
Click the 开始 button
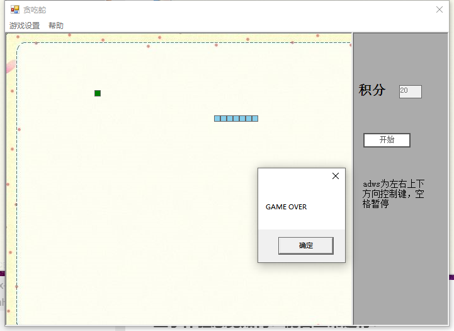(387, 140)
